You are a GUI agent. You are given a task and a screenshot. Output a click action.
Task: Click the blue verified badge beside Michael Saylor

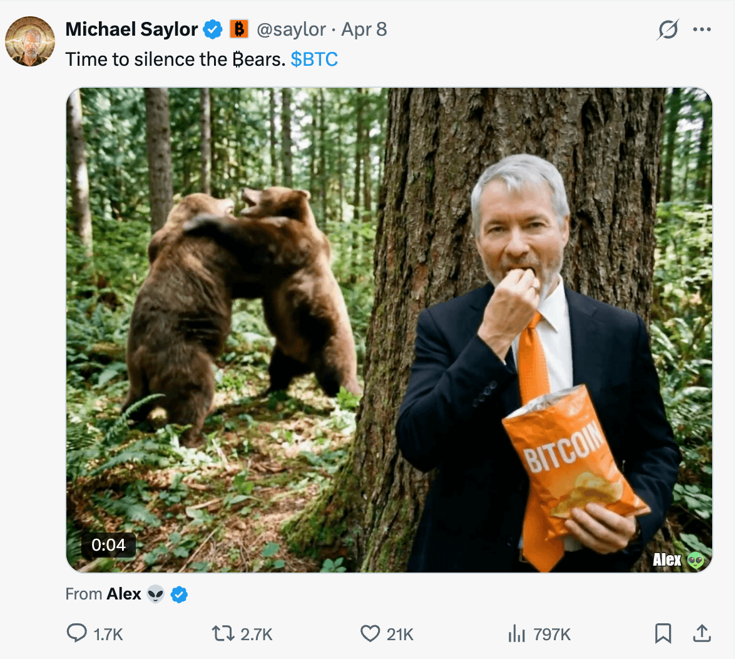point(213,29)
